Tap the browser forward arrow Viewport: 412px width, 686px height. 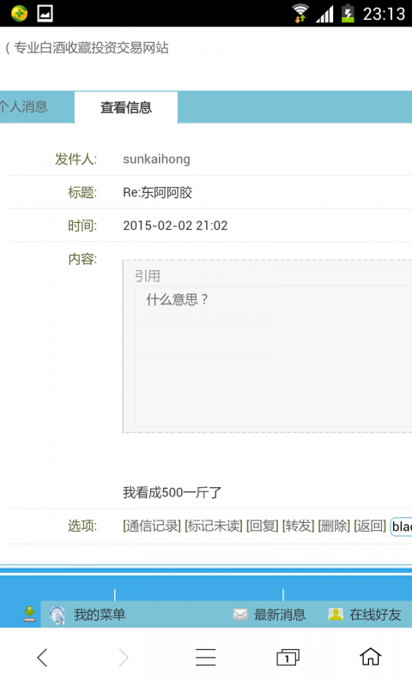[124, 657]
